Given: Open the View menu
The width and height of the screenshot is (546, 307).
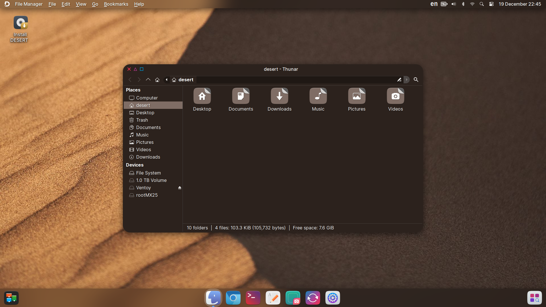Looking at the screenshot, I should (x=81, y=4).
